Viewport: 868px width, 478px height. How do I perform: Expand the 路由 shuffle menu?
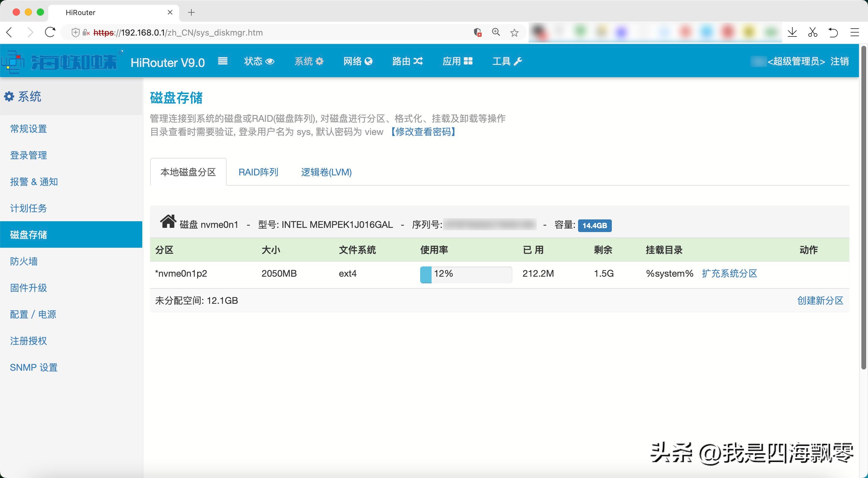pyautogui.click(x=407, y=61)
